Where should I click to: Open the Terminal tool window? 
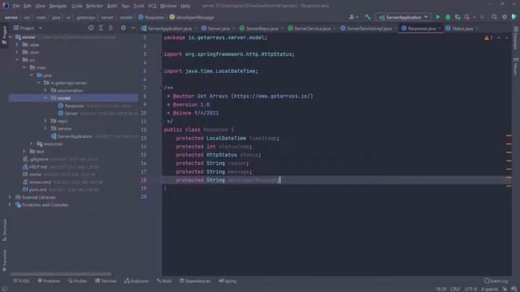[106, 281]
